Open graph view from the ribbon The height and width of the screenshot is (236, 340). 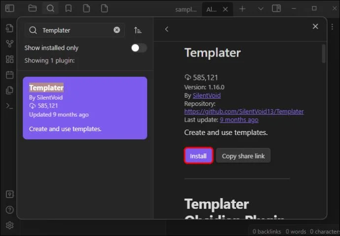(x=9, y=44)
